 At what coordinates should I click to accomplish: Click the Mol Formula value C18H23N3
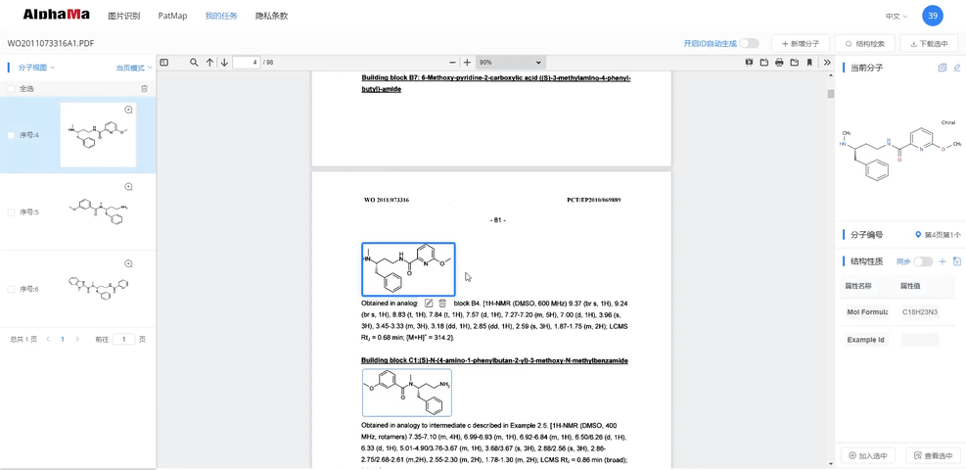(920, 312)
